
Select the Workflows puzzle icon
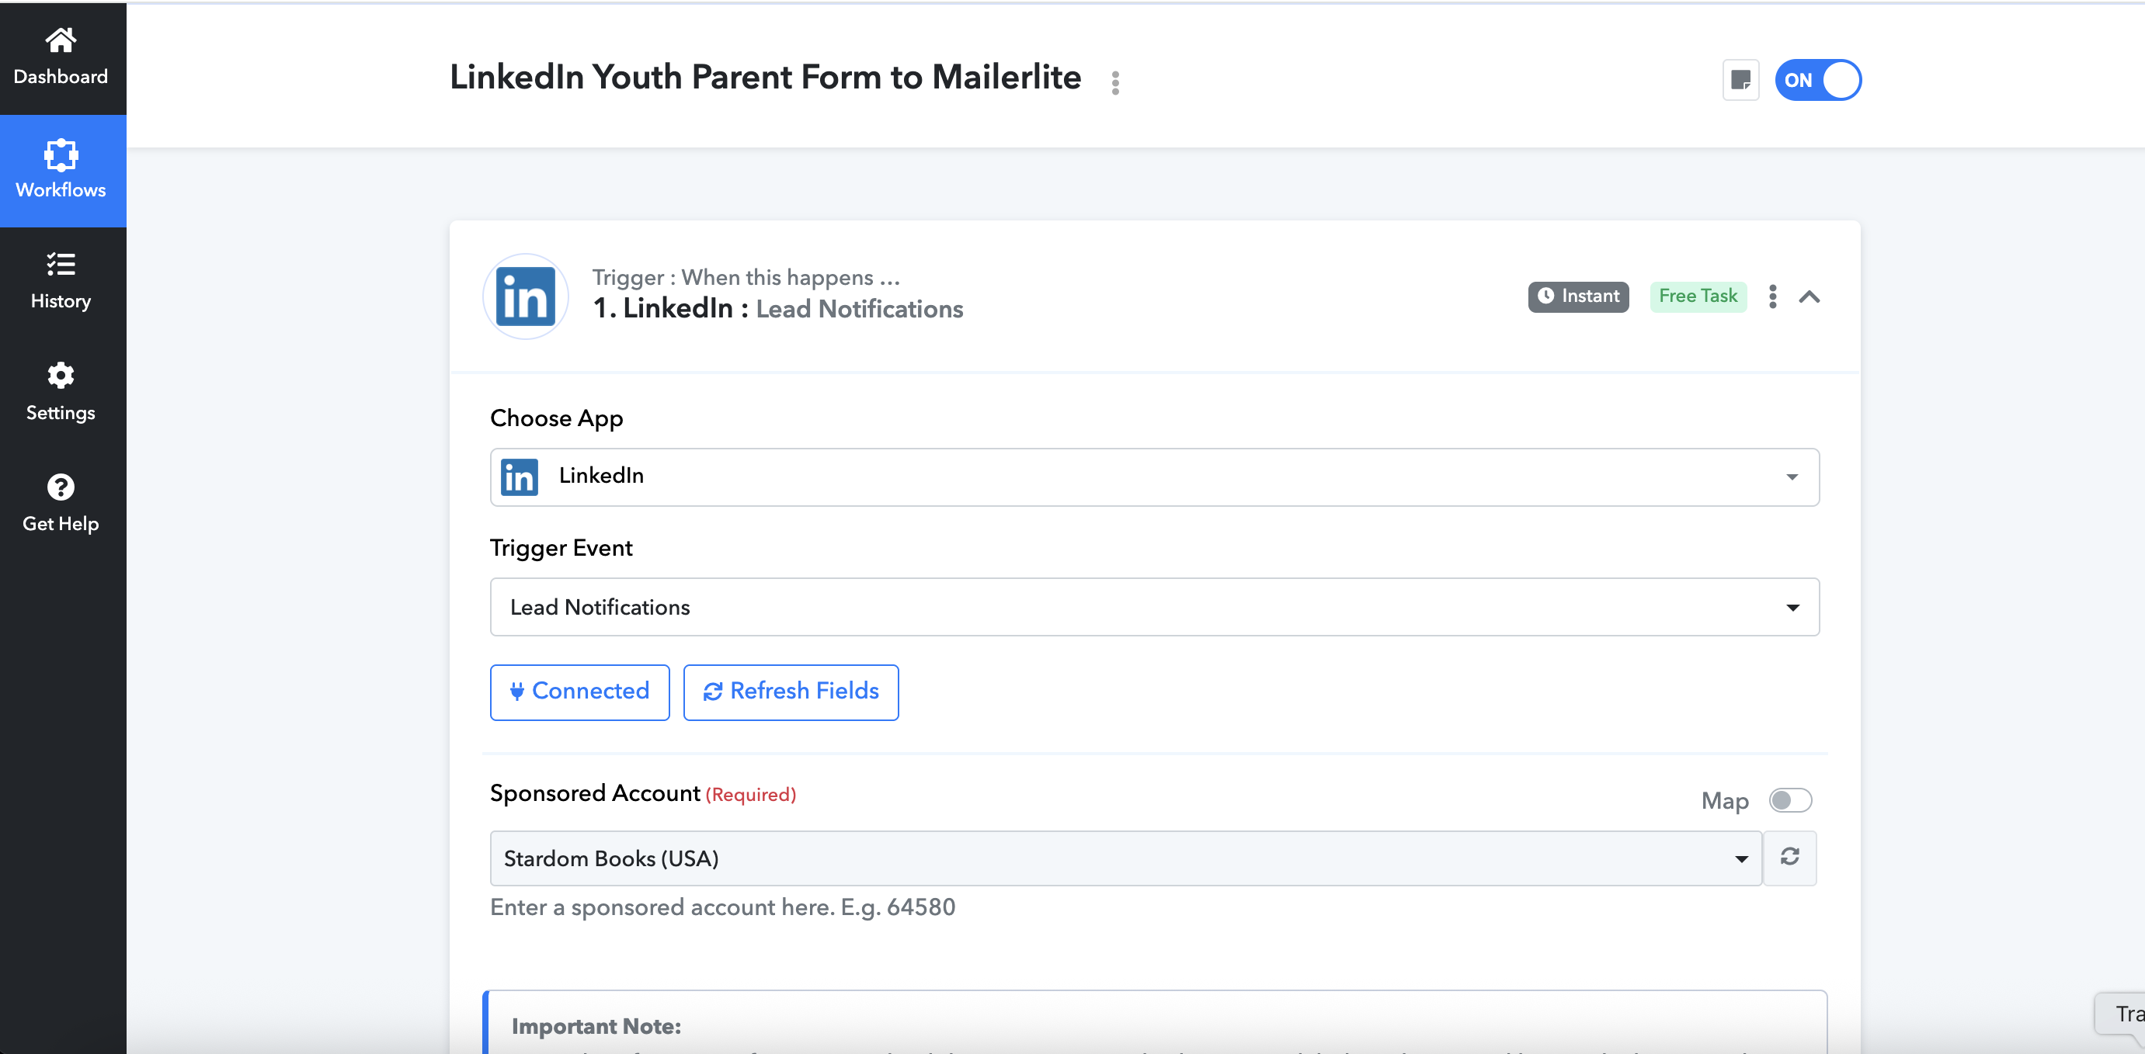pos(60,154)
